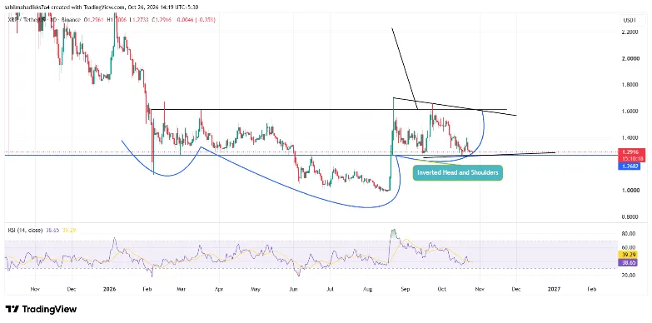Click the Apr label on time axis
The image size is (652, 323).
[219, 289]
